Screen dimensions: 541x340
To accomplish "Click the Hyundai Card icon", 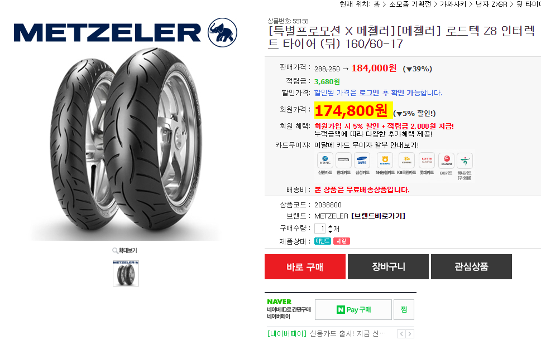I will (343, 161).
